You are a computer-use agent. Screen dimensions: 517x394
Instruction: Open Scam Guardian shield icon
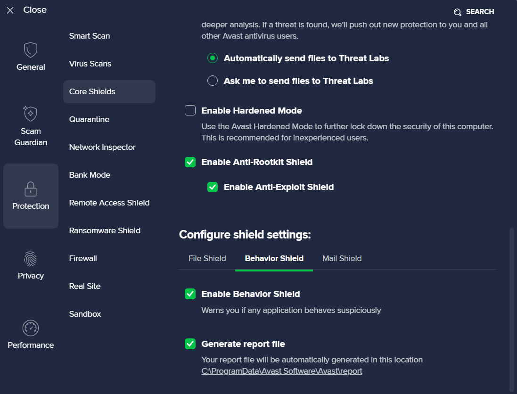point(31,114)
